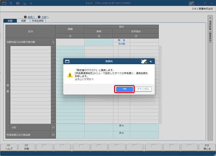
Task: Click the settings tool icon in toolbar
Action: pyautogui.click(x=24, y=3)
